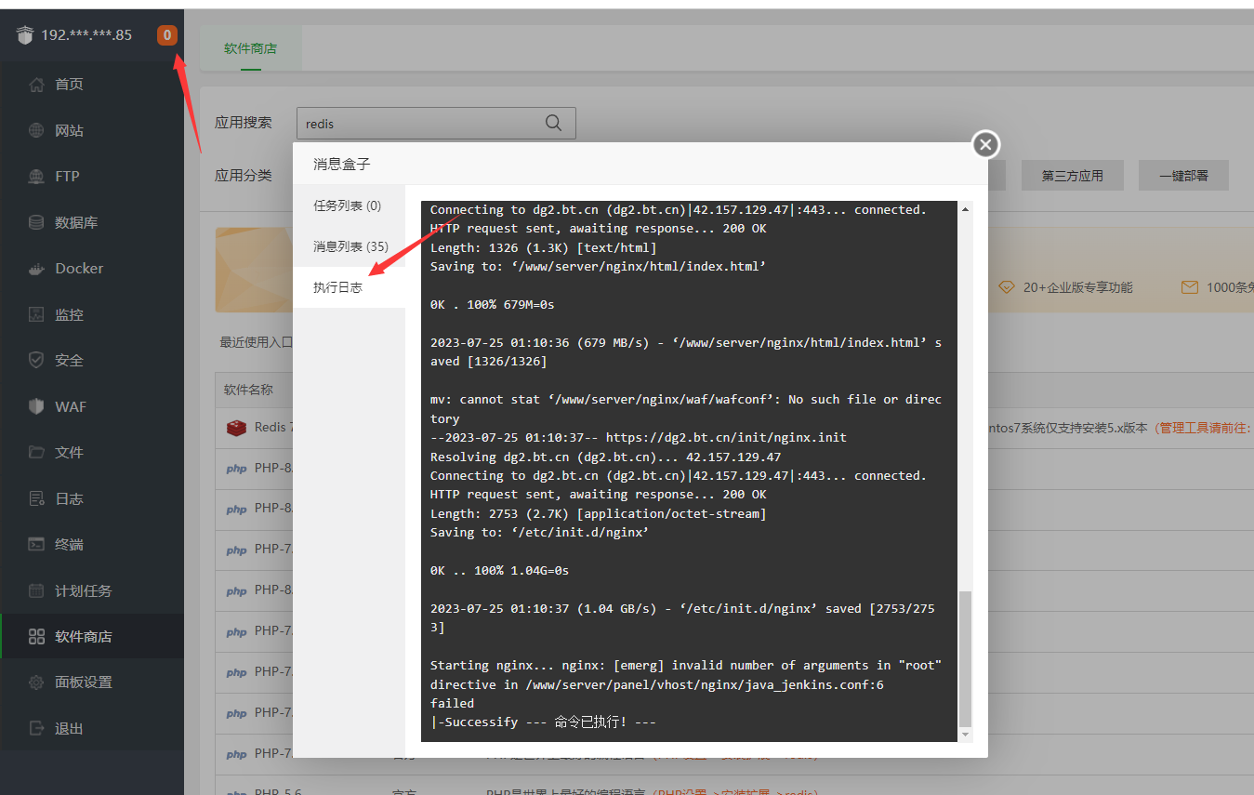Click the log scrollbar down arrow
This screenshot has height=795, width=1254.
[965, 735]
